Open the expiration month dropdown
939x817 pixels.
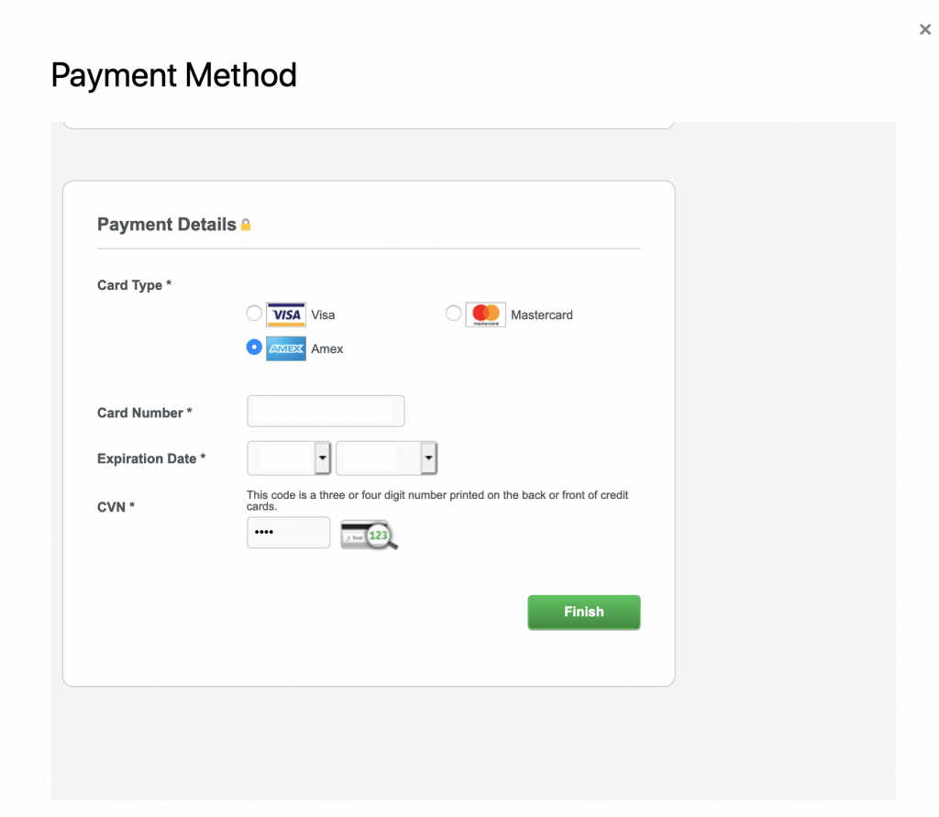point(289,458)
